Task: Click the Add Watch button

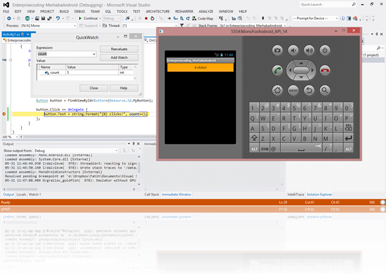Action: pyautogui.click(x=119, y=57)
